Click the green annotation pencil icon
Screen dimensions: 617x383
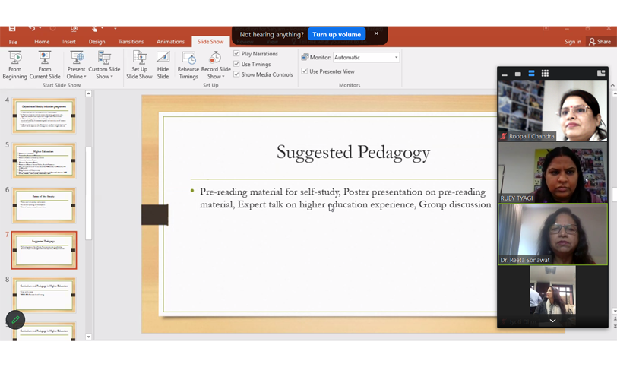click(x=15, y=320)
